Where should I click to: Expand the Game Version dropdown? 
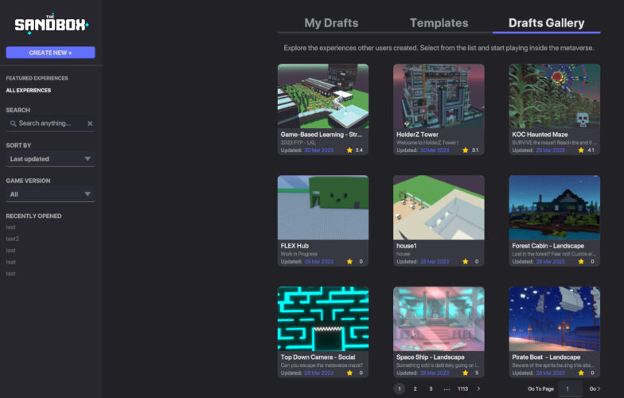[x=50, y=194]
